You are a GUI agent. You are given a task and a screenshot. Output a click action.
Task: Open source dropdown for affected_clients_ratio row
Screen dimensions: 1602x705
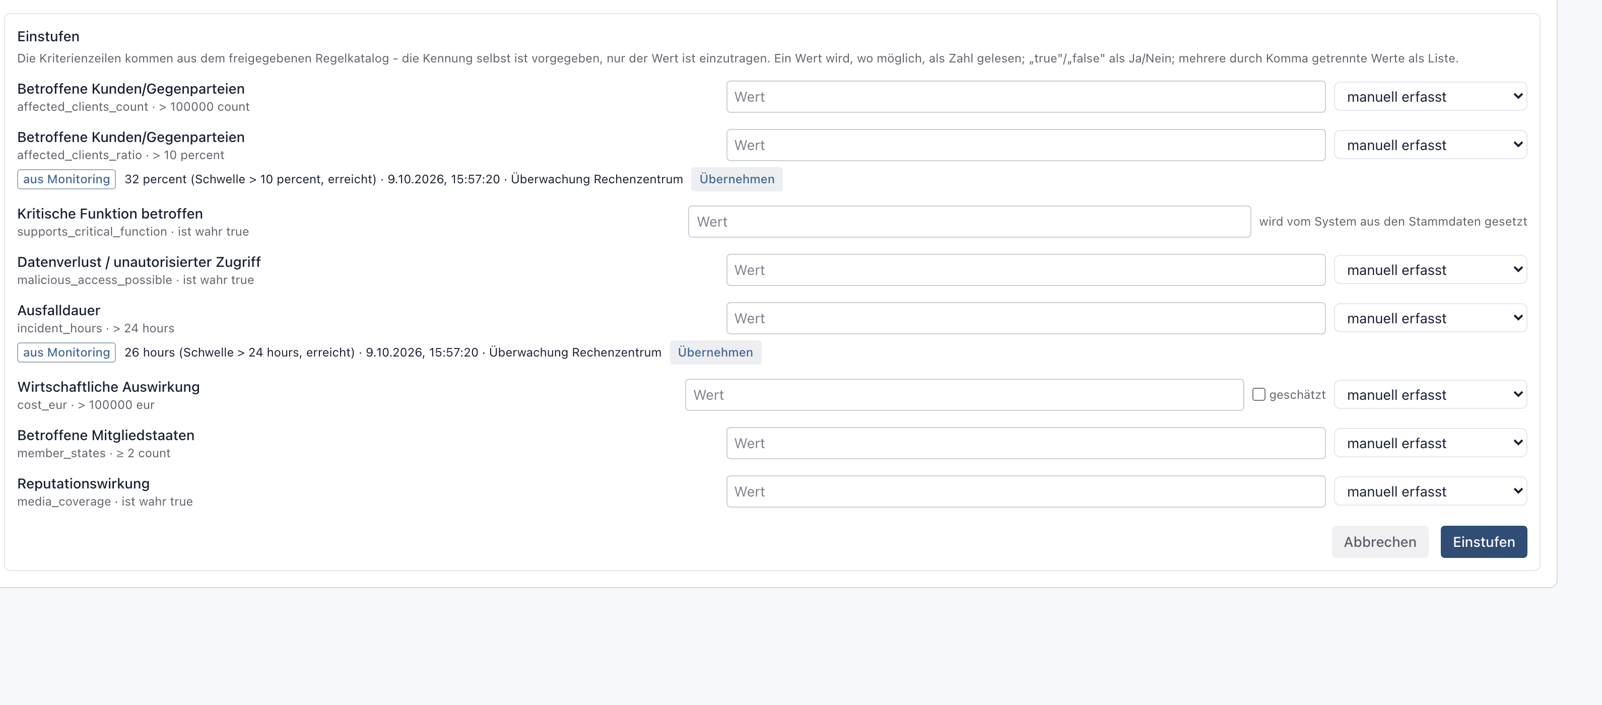(1430, 145)
